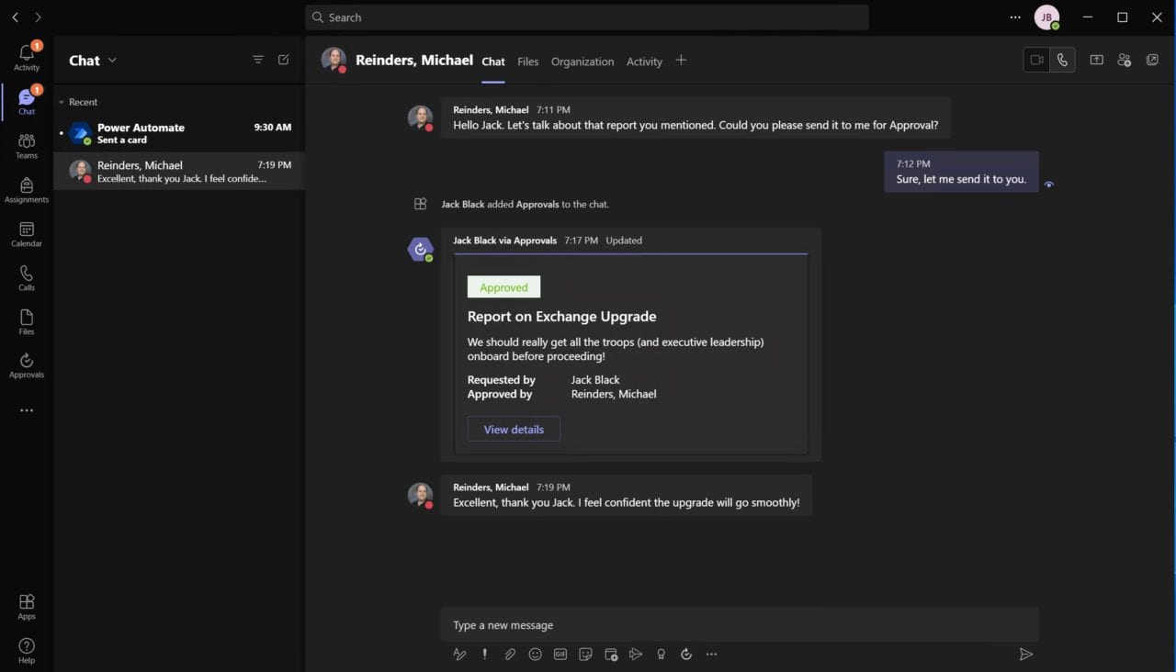Click Michael's avatar in chat header
The image size is (1176, 672).
334,60
